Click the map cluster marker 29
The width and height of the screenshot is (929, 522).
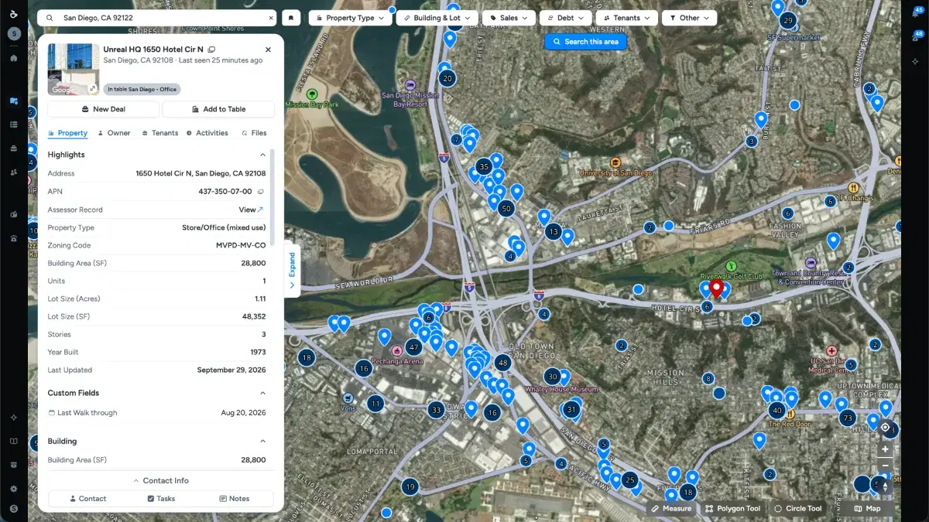click(788, 21)
